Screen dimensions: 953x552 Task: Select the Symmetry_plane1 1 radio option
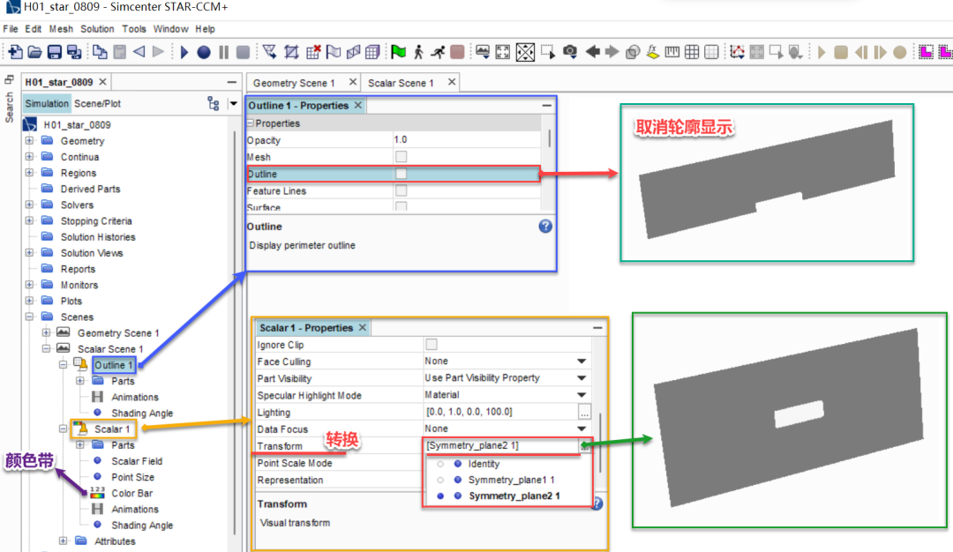tap(440, 480)
